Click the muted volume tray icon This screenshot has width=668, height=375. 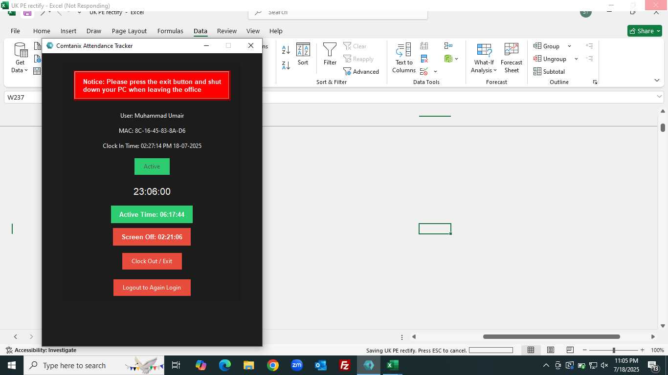tap(604, 365)
